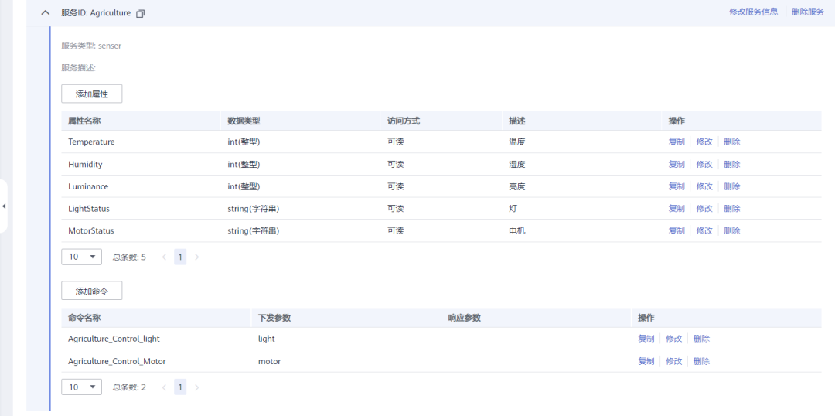Delete the LightStatus property

coord(732,208)
